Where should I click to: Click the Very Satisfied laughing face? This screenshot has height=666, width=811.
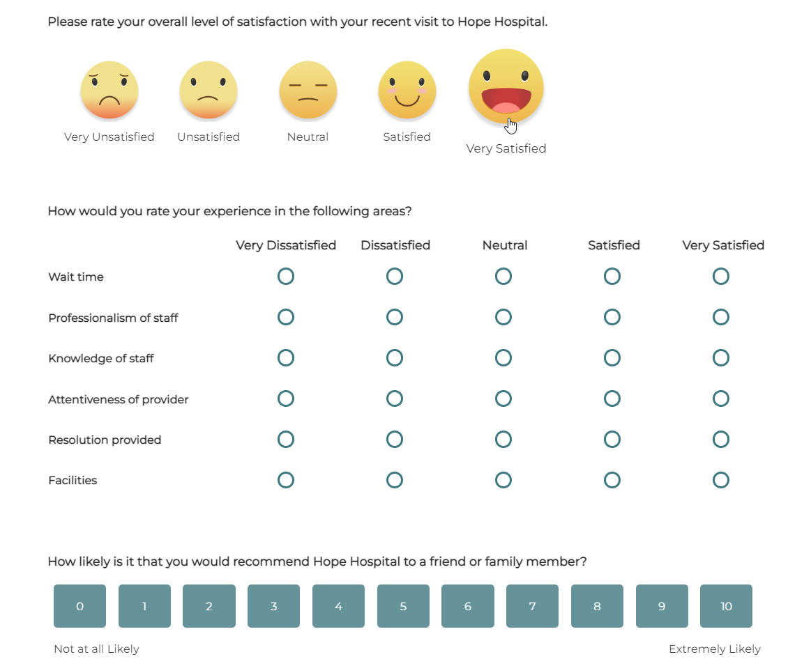(506, 86)
